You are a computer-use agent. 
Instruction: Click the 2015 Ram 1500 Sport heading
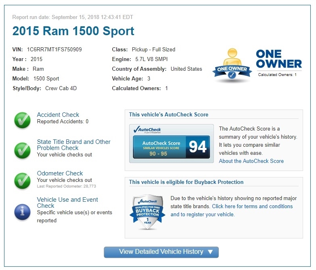(x=73, y=31)
